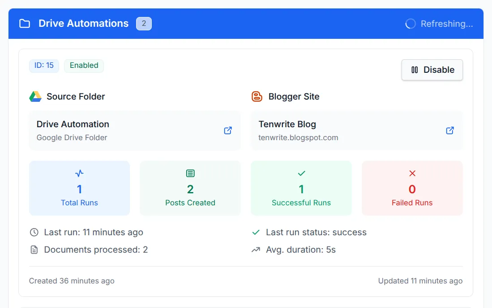Image resolution: width=492 pixels, height=308 pixels.
Task: Click the file icon beside Documents processed
Action: click(x=34, y=250)
